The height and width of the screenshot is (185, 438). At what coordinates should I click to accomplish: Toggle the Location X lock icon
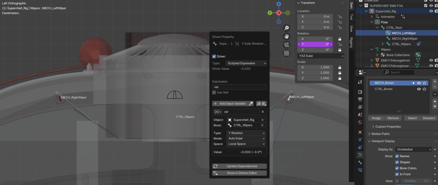(340, 16)
